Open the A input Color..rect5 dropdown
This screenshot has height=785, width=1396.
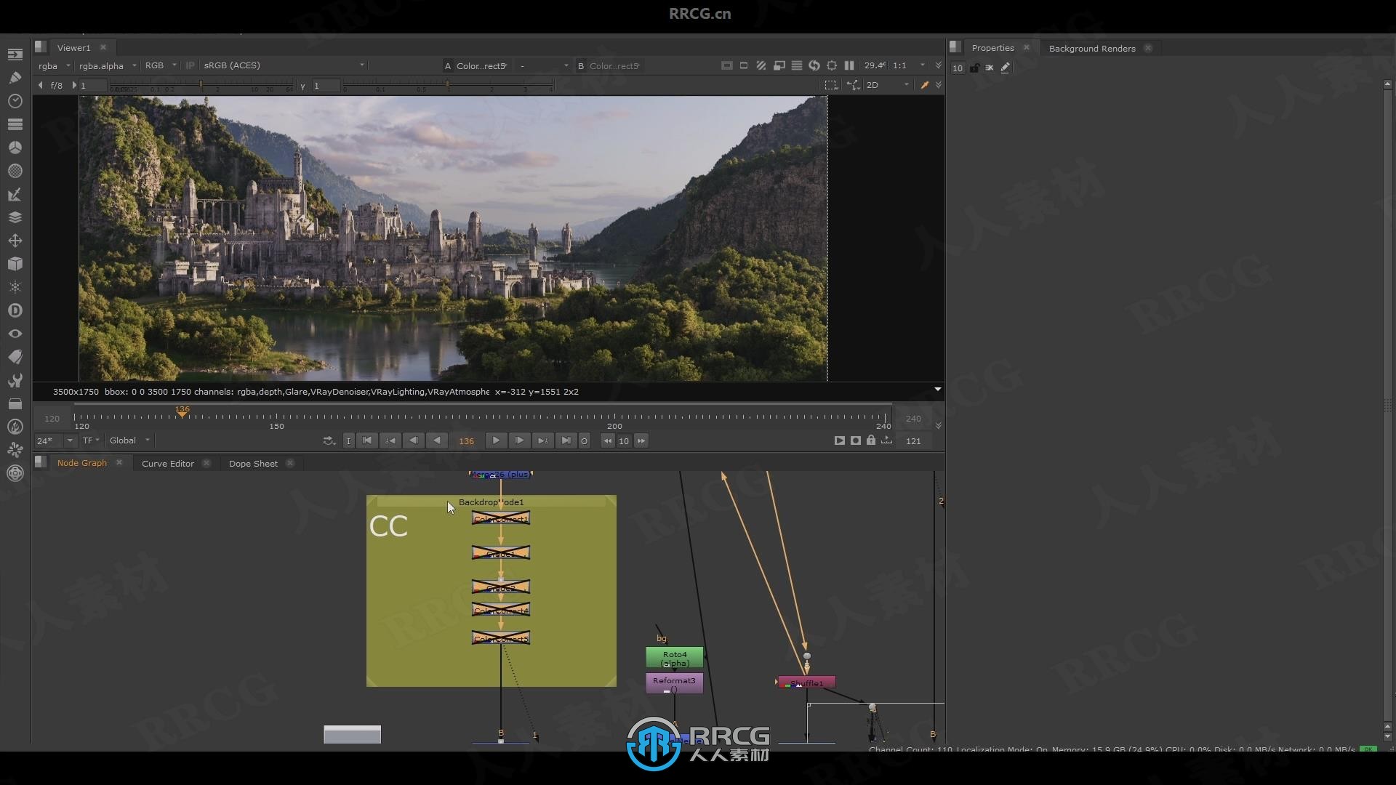point(476,65)
